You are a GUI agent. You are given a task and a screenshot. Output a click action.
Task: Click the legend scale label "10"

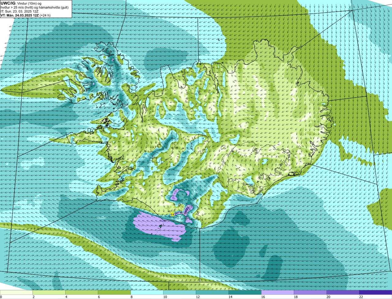coord(165,297)
